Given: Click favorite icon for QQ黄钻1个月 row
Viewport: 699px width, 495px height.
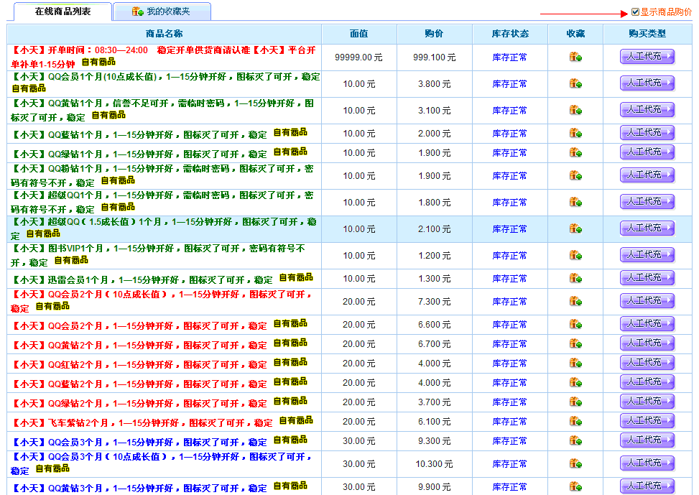Looking at the screenshot, I should (x=575, y=111).
